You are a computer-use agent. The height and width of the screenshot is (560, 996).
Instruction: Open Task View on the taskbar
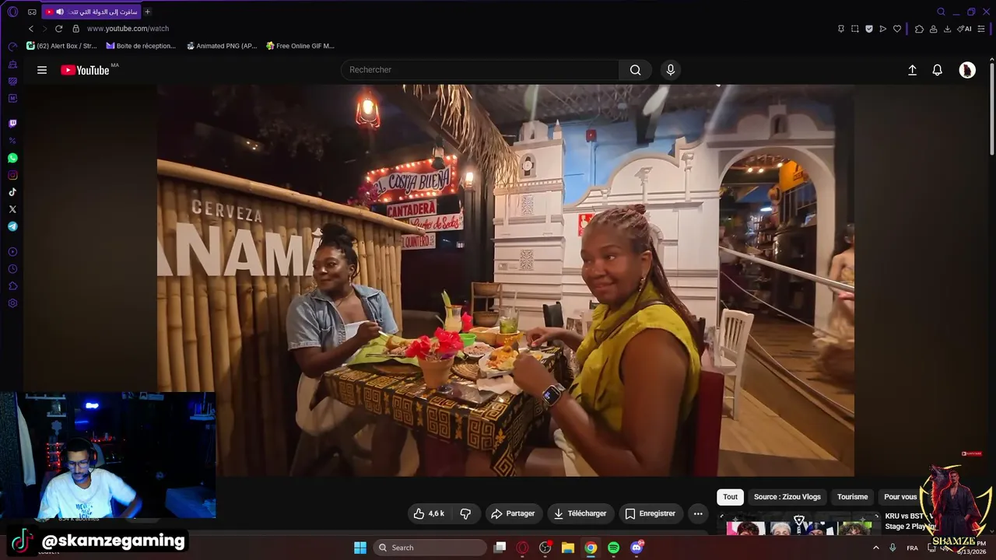[500, 548]
